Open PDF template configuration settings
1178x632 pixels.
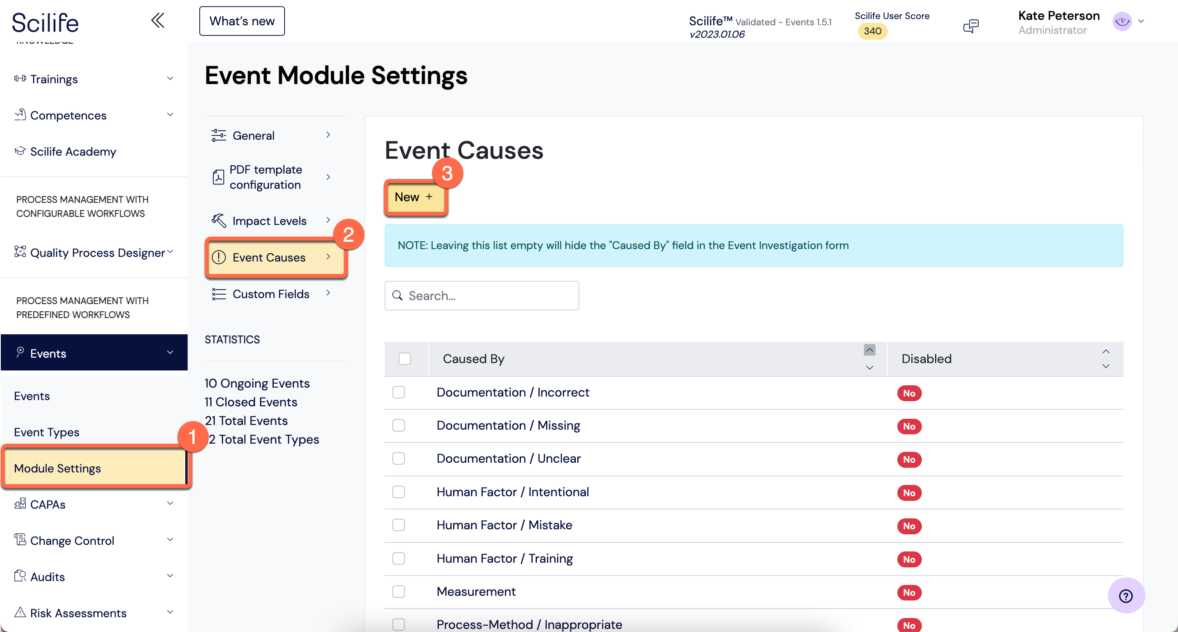[274, 177]
